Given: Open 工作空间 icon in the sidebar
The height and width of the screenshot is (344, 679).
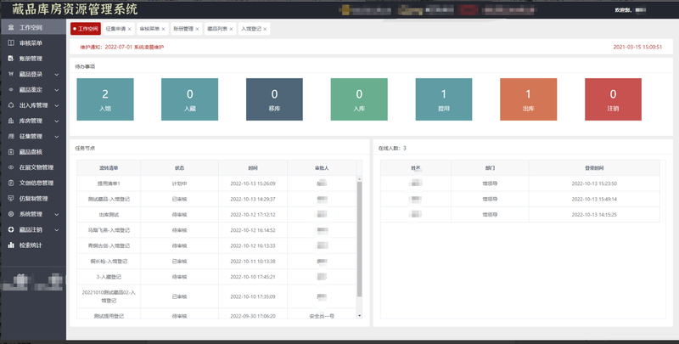Looking at the screenshot, I should tap(11, 27).
